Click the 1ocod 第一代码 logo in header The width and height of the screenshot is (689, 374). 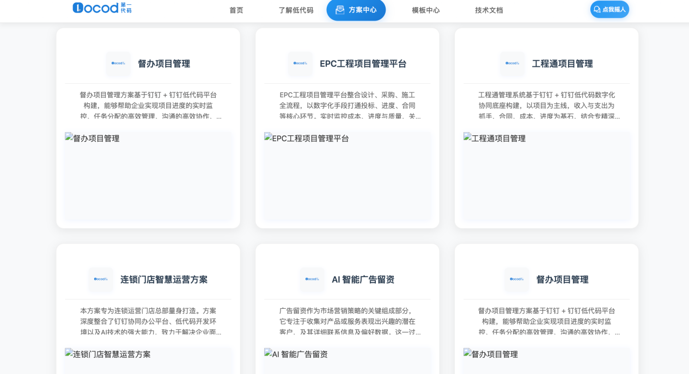[102, 8]
